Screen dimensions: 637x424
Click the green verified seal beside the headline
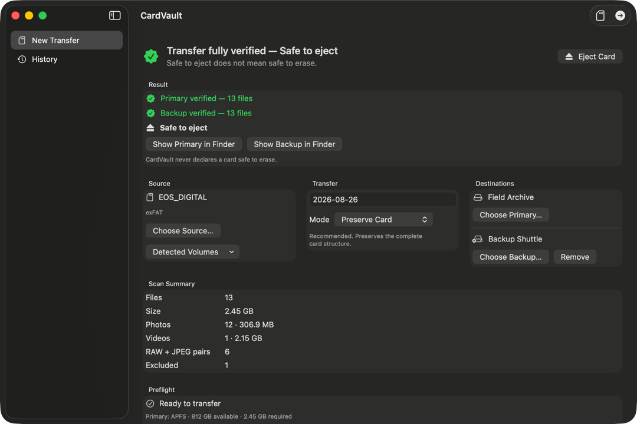tap(151, 56)
